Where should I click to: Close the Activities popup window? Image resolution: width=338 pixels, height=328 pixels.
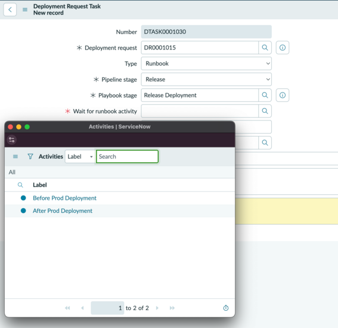(x=10, y=127)
